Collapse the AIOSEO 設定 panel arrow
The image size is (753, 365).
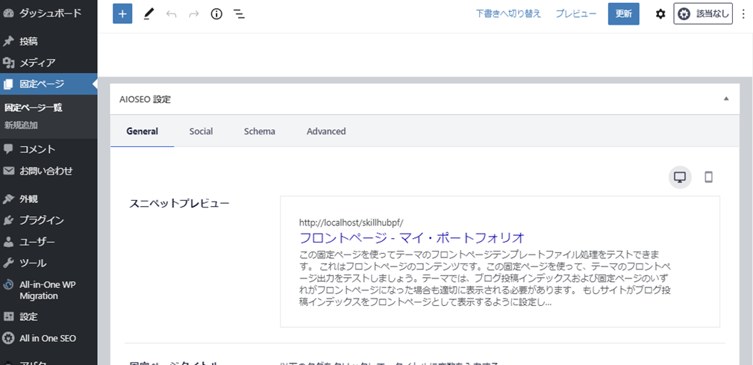pos(726,99)
